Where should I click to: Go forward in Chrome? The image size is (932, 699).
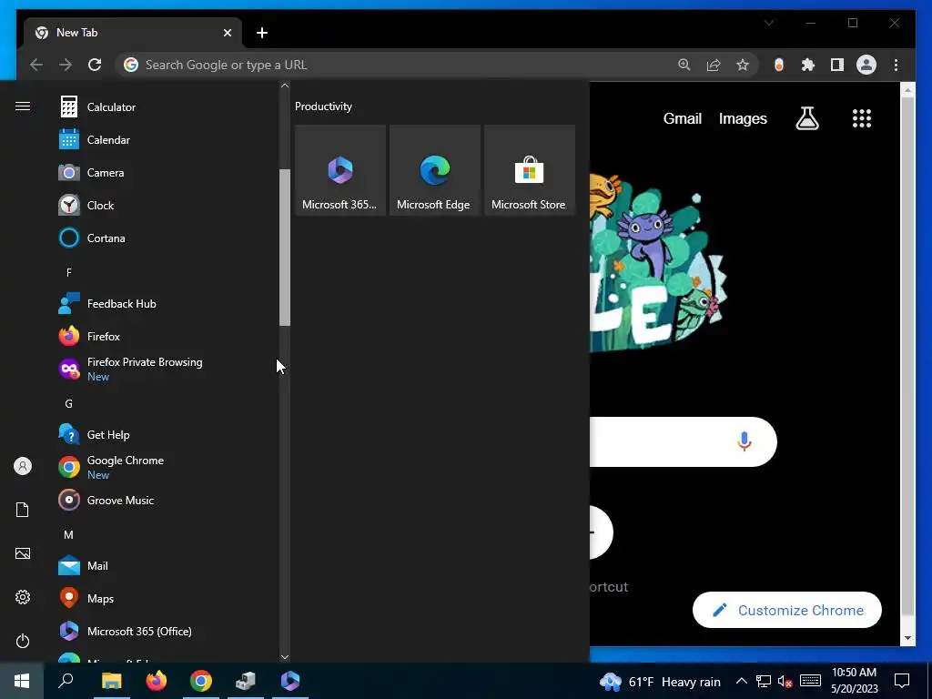66,65
